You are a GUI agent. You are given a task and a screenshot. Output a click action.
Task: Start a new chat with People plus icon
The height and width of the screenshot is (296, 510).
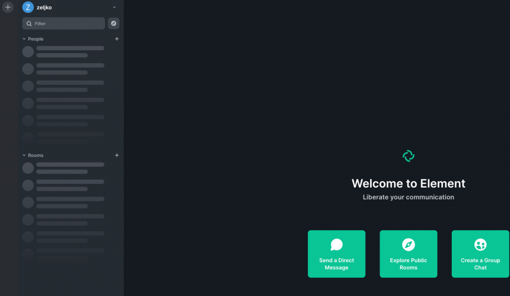(x=117, y=39)
